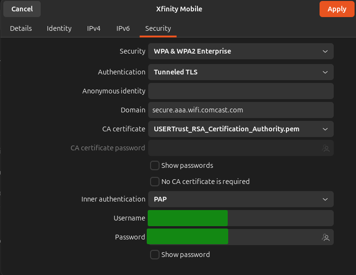The image size is (356, 275).
Task: Click the Username input field
Action: coord(240,218)
